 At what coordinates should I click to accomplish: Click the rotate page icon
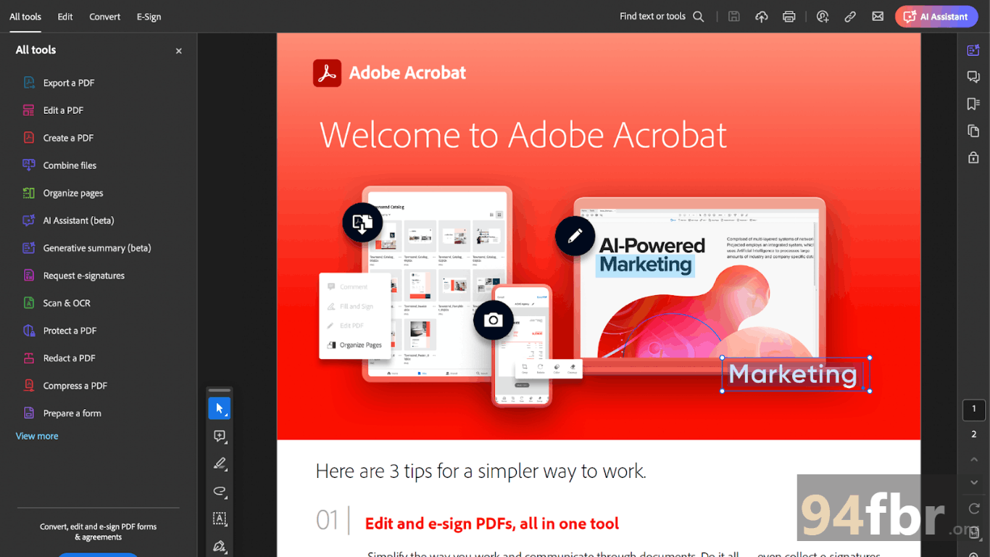coord(974,508)
